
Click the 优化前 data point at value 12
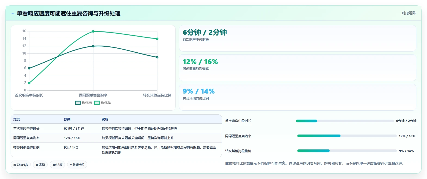coord(93,46)
